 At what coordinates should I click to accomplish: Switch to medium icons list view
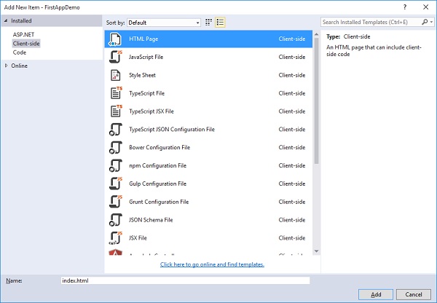(x=220, y=23)
